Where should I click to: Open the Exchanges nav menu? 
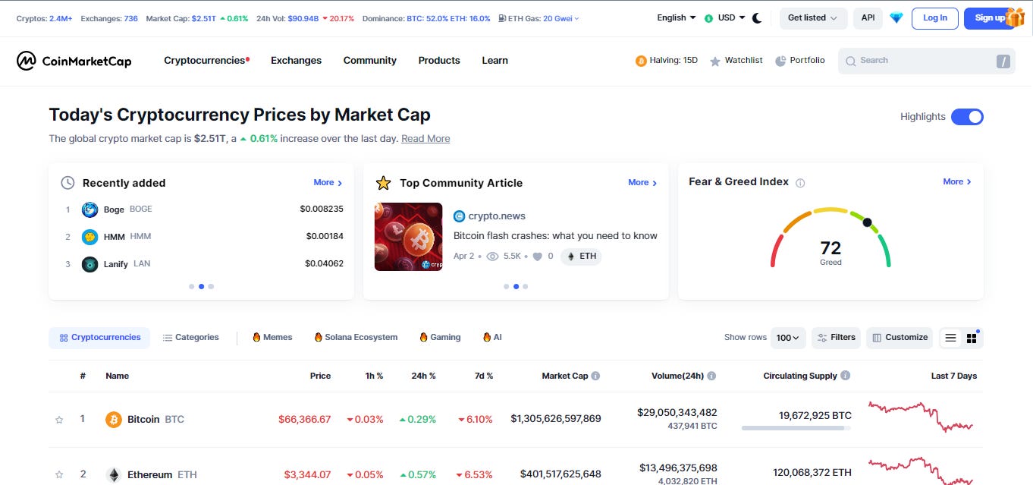point(296,61)
